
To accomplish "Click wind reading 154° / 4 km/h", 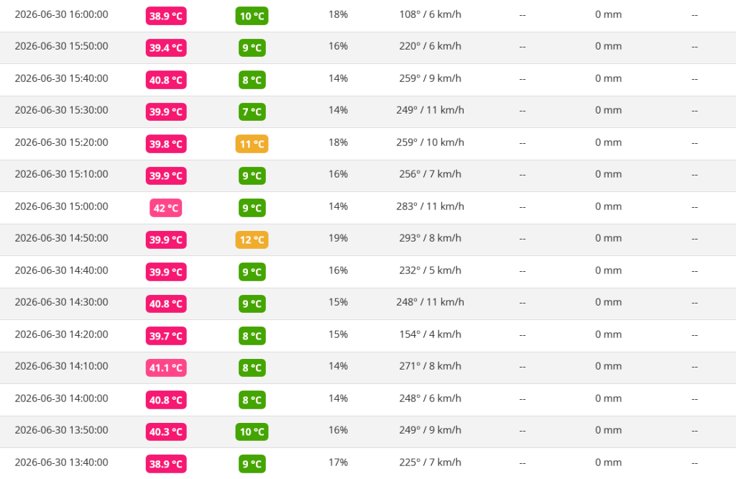I will tap(430, 334).
